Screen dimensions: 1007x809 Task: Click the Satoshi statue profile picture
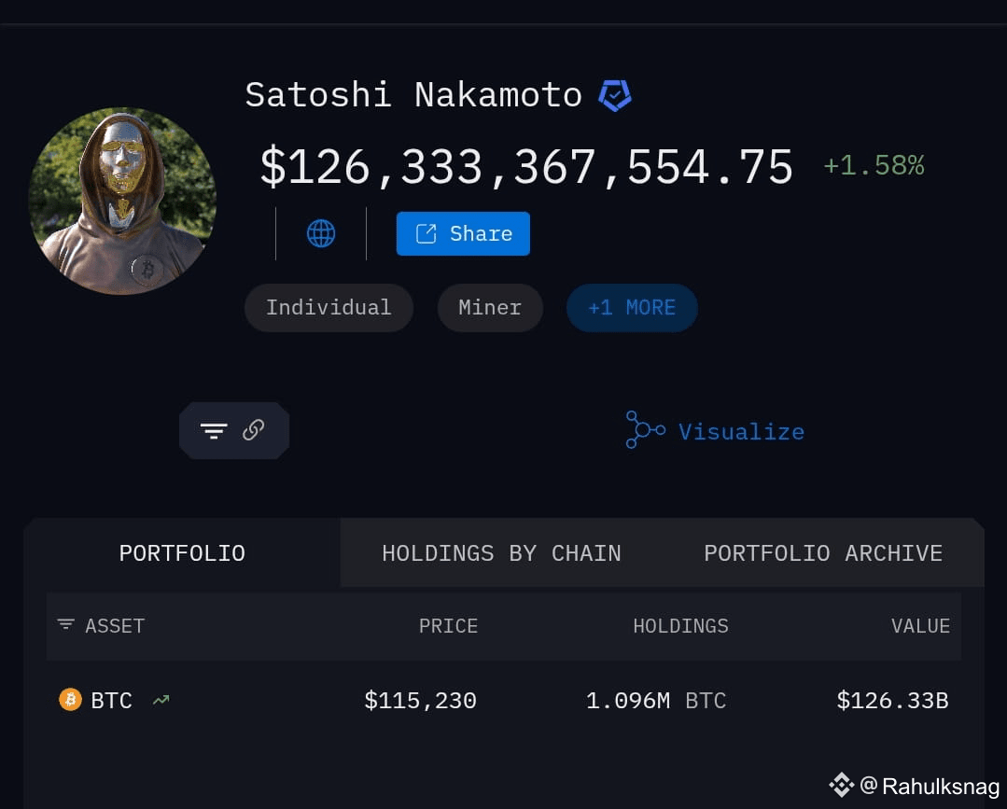[122, 201]
